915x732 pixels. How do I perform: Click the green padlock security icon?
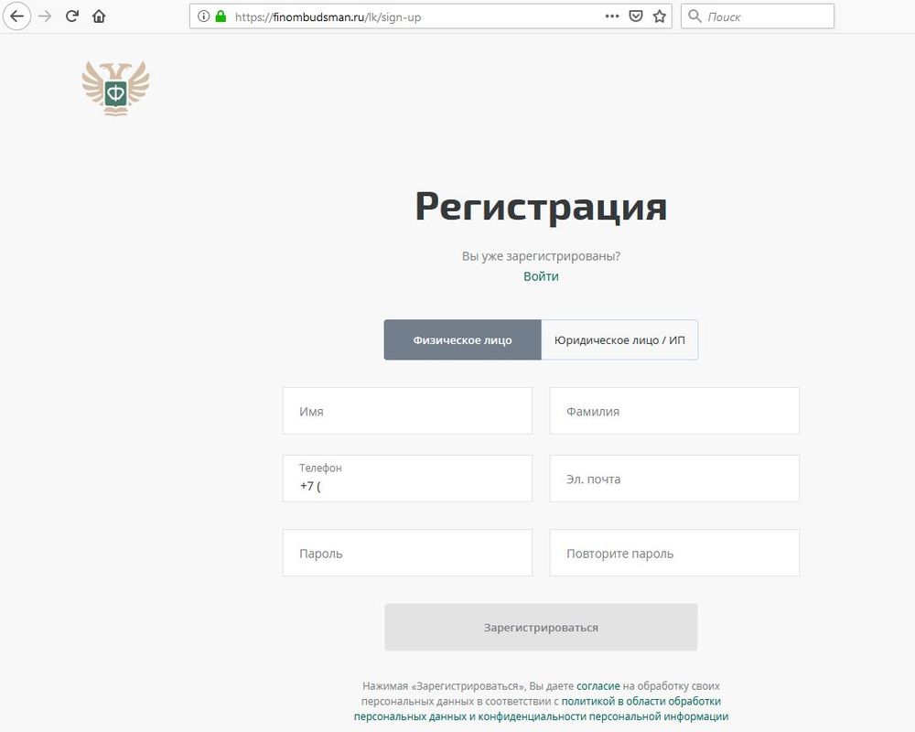click(221, 16)
